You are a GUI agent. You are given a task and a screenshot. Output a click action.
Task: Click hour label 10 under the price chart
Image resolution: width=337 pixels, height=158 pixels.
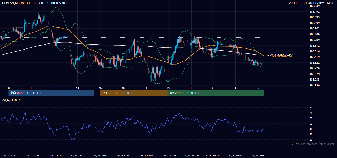pyautogui.click(x=32, y=88)
